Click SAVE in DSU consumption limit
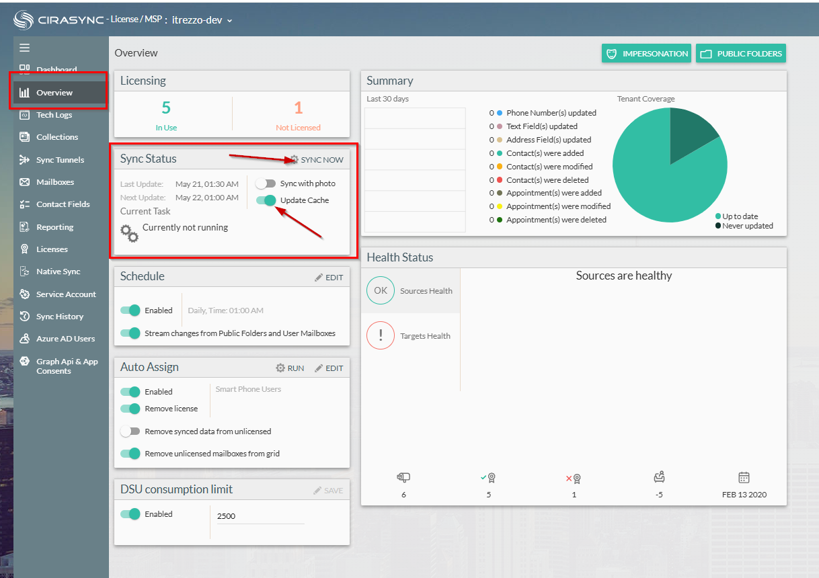This screenshot has width=819, height=578. [x=328, y=491]
